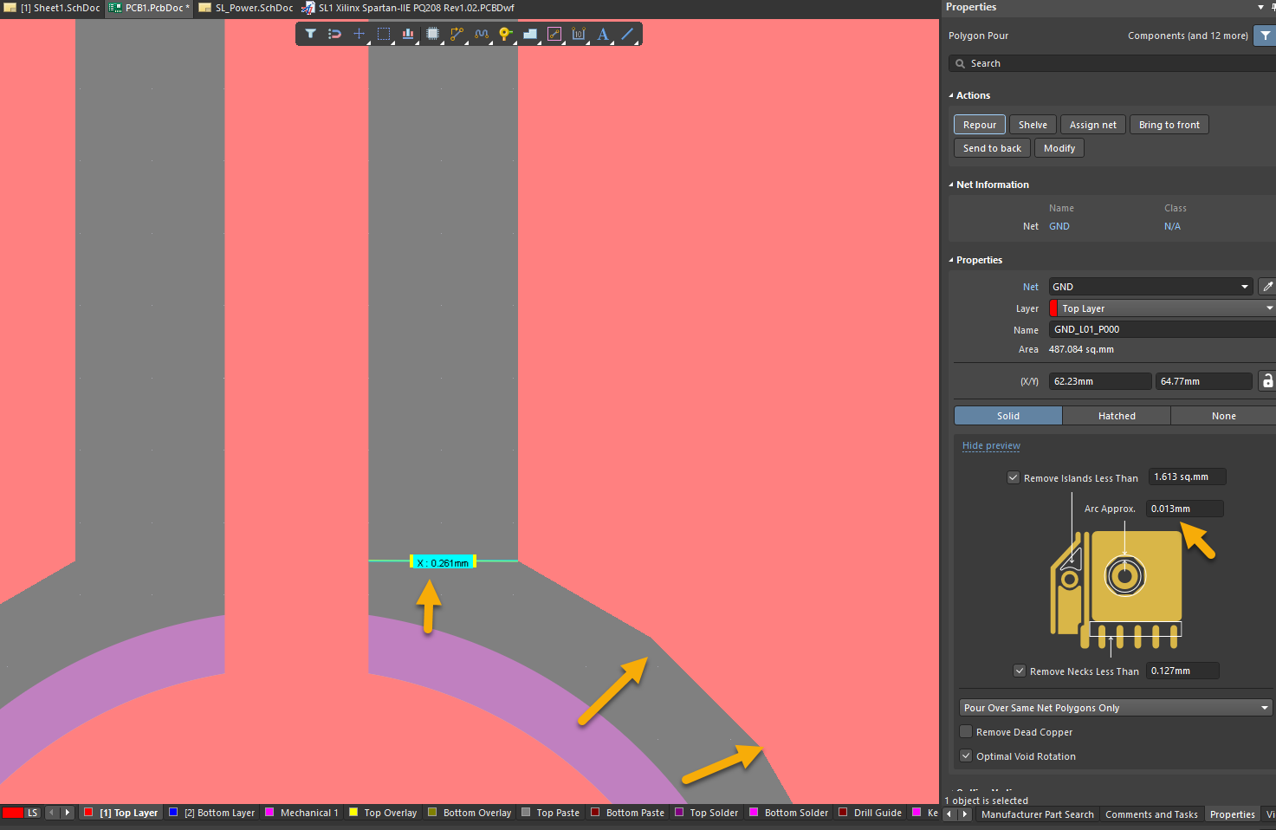
Task: Open SL1 Xilinx Spartan-IIE PCBDwf tab
Action: (408, 8)
